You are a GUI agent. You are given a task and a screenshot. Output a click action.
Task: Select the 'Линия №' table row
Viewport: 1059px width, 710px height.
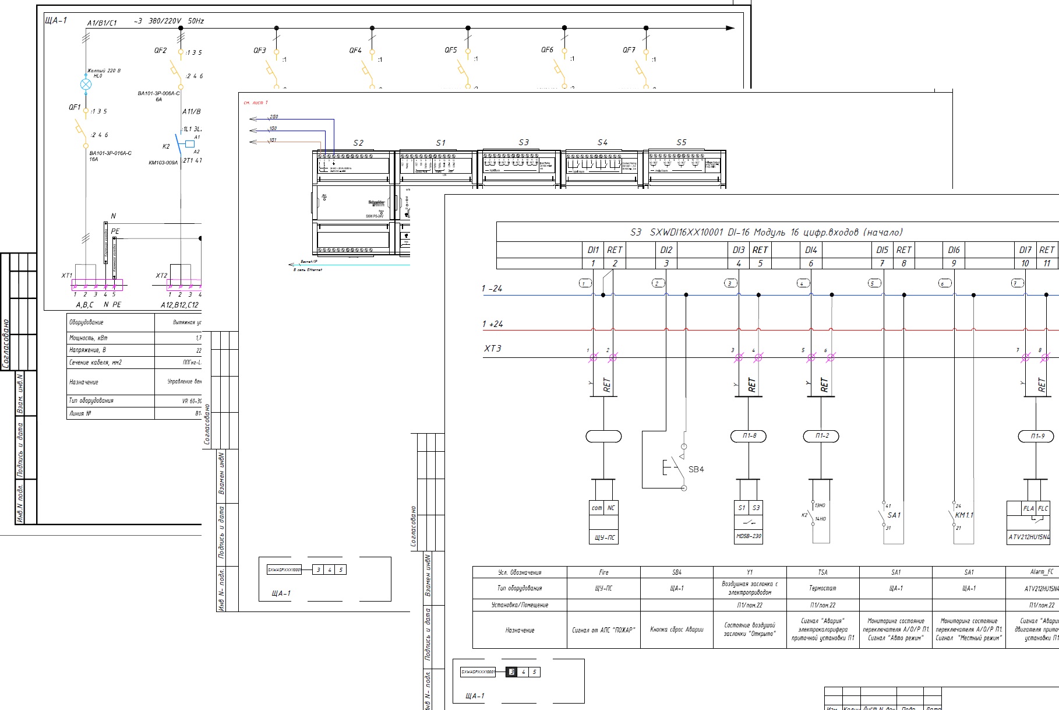134,413
